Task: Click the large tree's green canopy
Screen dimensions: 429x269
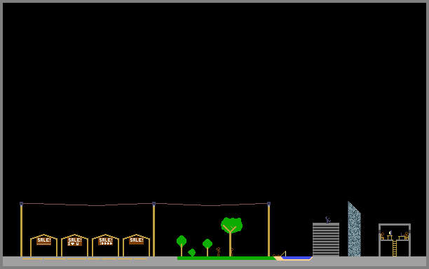Action: coord(231,225)
